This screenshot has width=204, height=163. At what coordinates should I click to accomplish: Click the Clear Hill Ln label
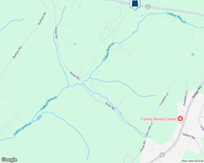[x=149, y=130]
